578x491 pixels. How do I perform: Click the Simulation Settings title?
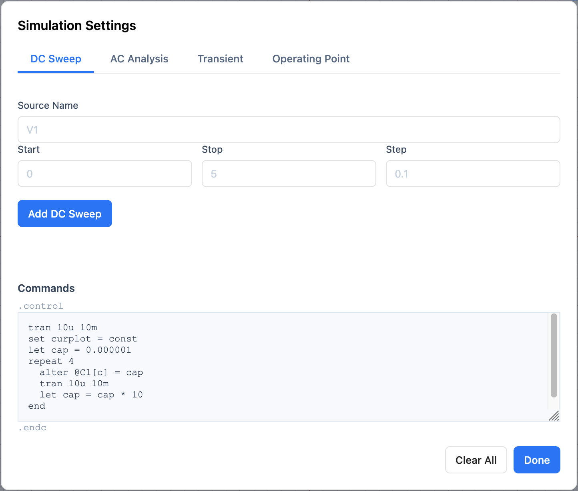[x=77, y=26]
